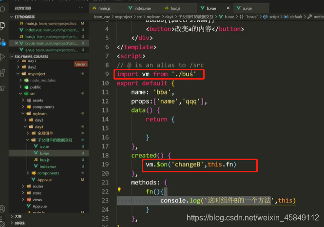Open index.vue in open editors list
The width and height of the screenshot is (324, 227).
[x=49, y=30]
